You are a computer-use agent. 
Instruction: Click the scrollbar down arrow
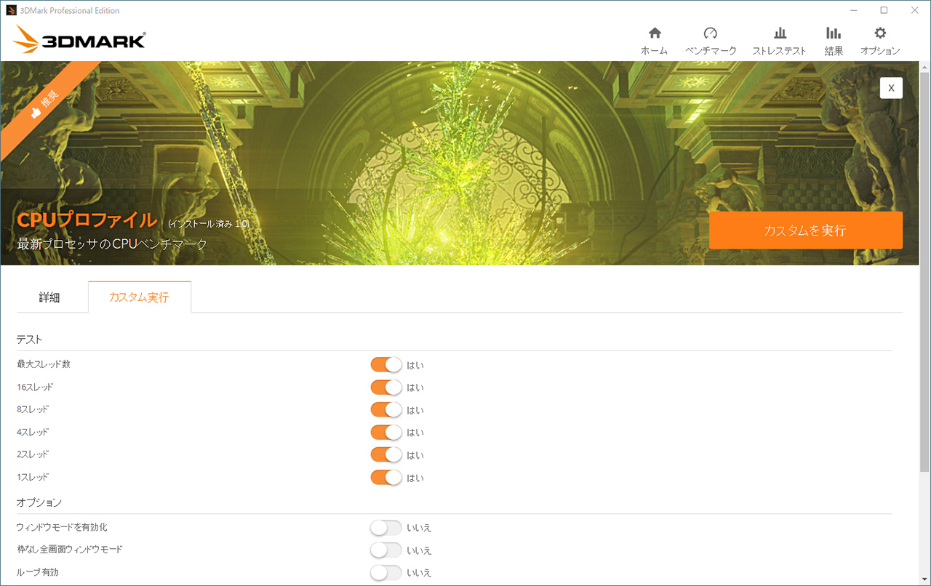(x=924, y=579)
